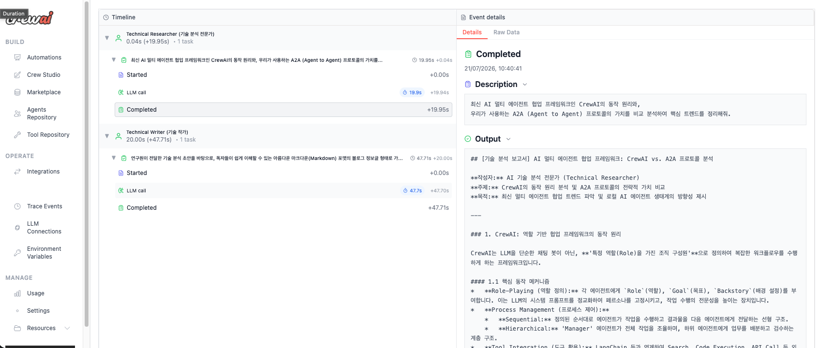Click the CrewAI logo
The height and width of the screenshot is (348, 819).
click(x=30, y=18)
